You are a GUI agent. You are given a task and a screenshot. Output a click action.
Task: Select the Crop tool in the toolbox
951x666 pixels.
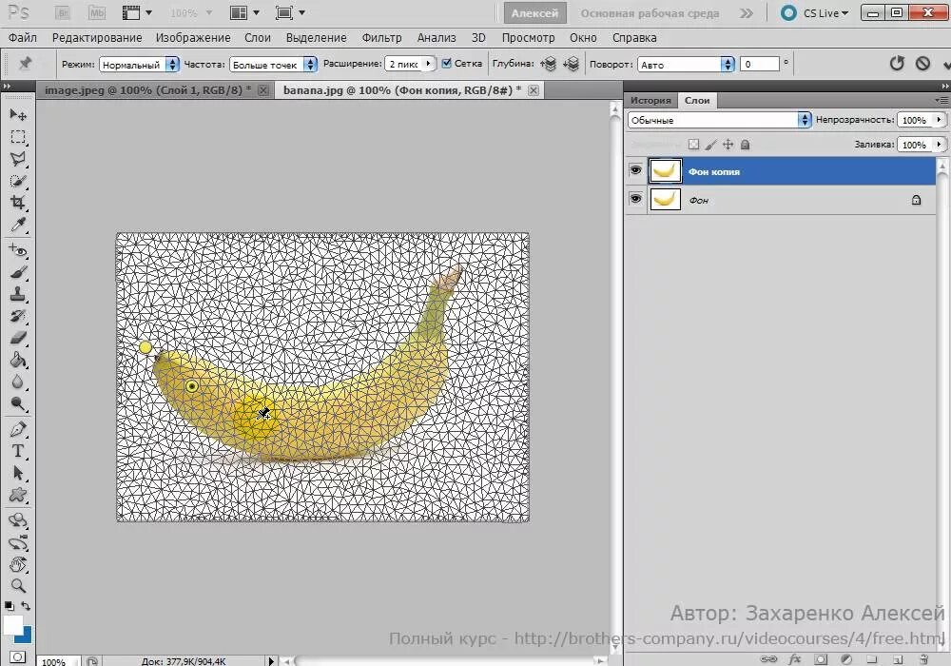17,203
